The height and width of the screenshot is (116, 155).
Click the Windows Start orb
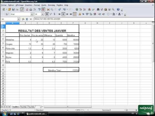point(5,114)
